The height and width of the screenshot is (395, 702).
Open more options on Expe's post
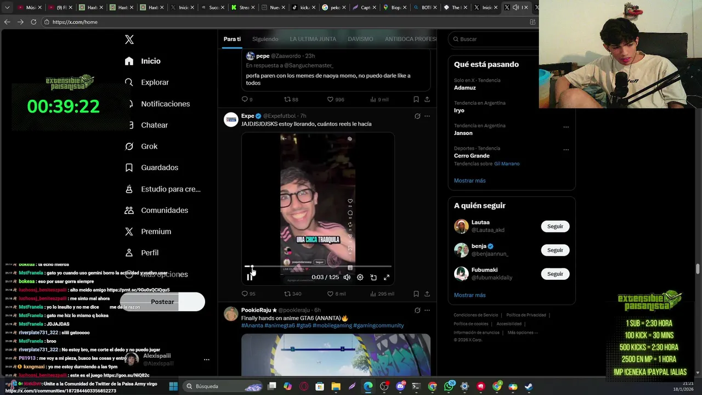(427, 116)
